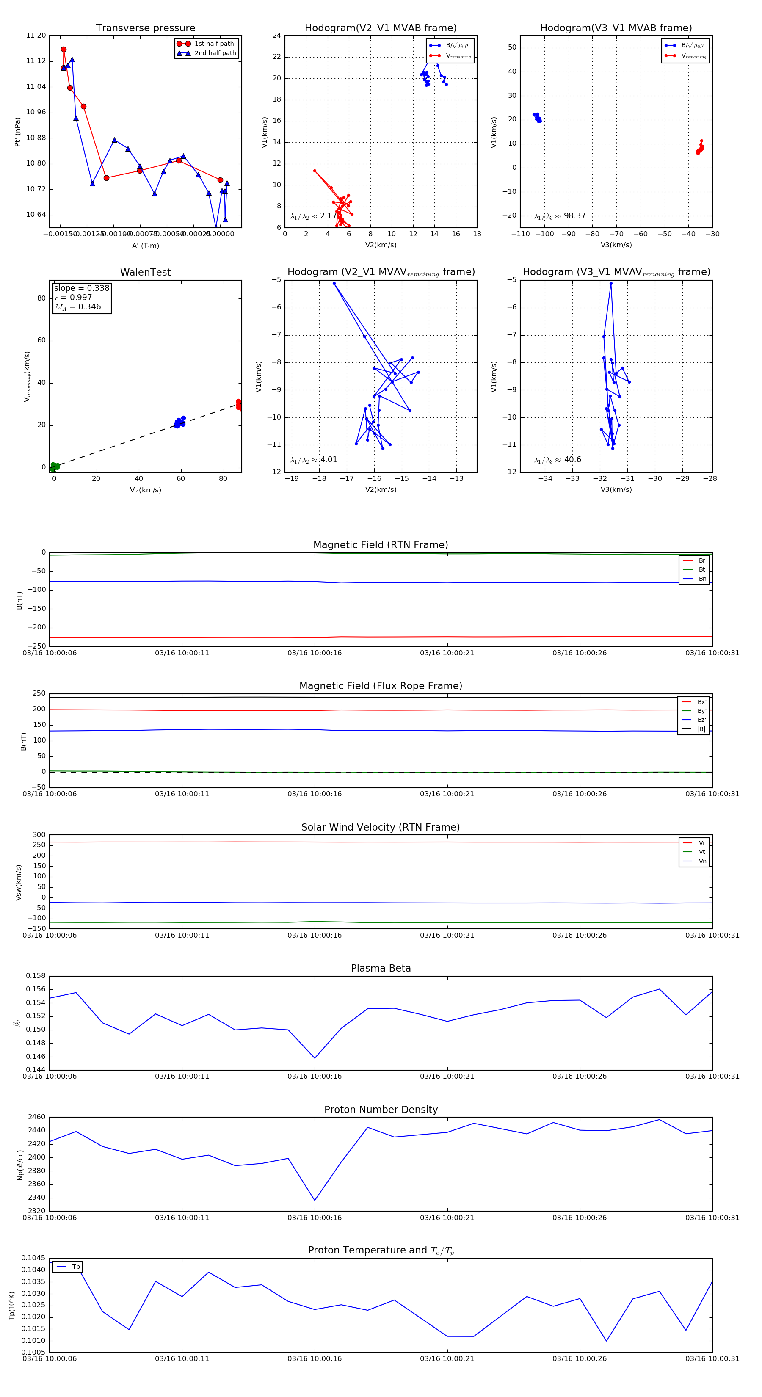
Task: Click the "Tp(10^6K)" y-axis label
Action: (x=12, y=1306)
